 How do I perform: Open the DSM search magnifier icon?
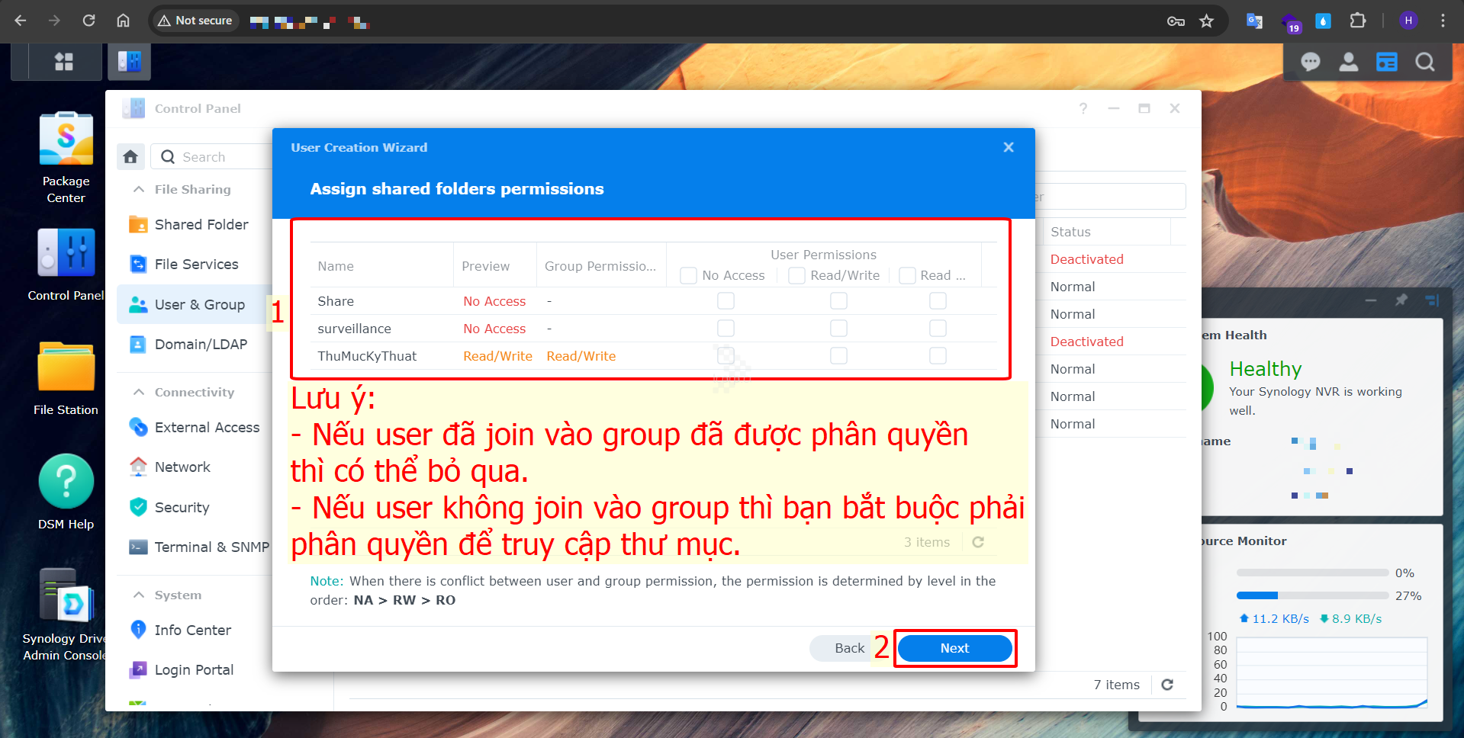1424,62
